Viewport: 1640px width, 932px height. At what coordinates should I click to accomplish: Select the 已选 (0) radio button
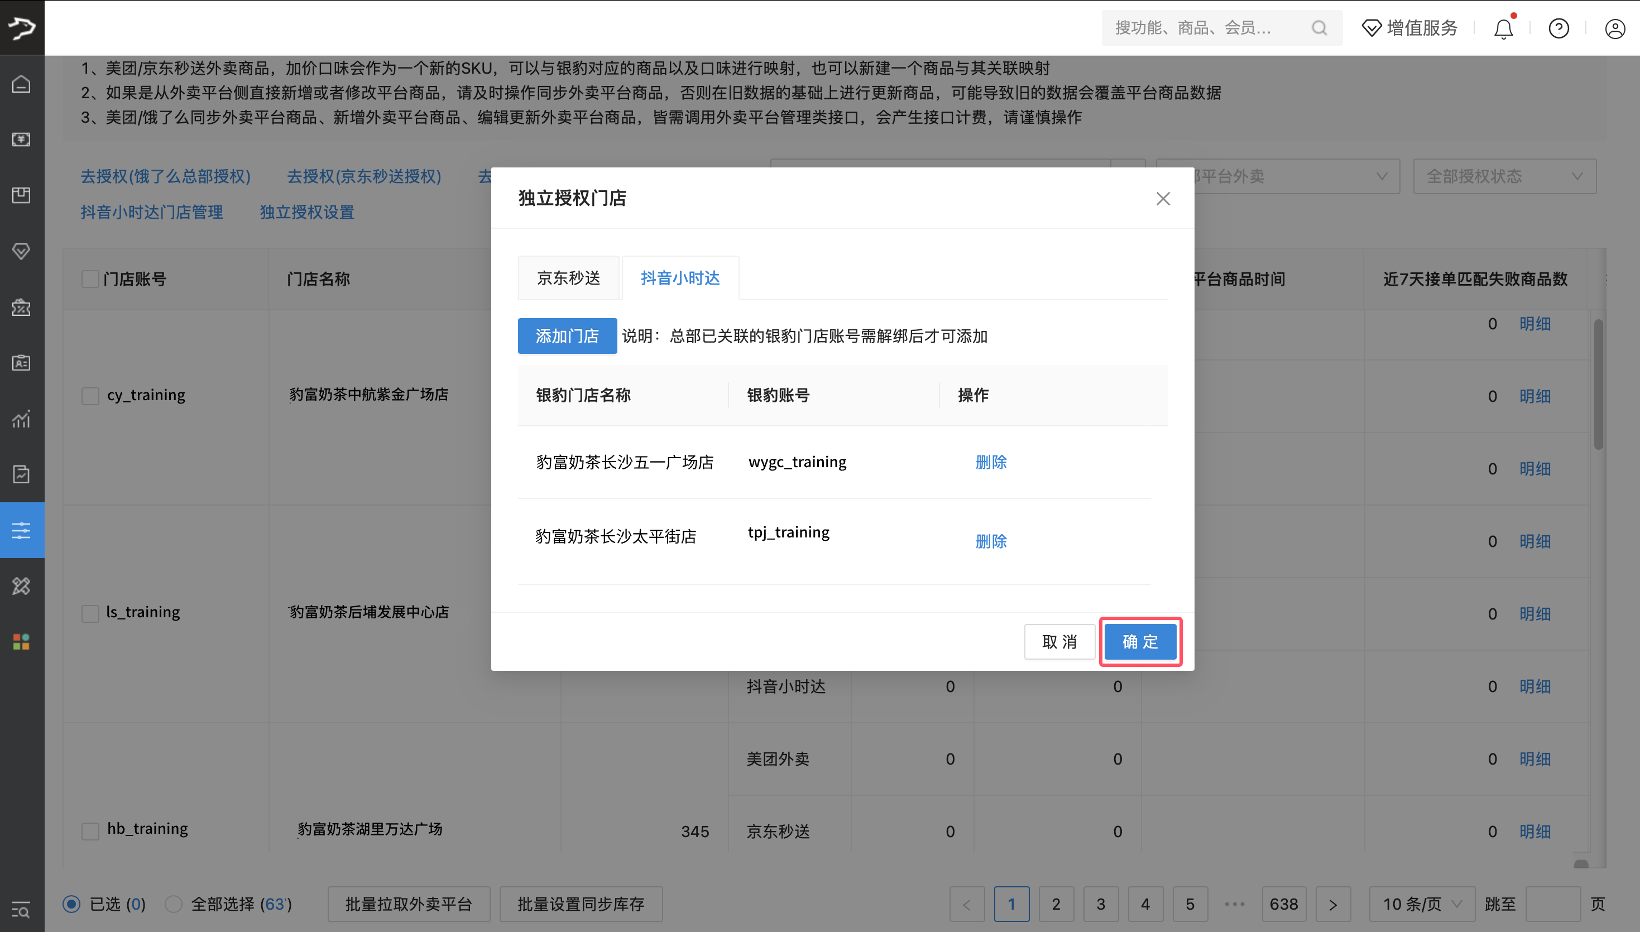tap(71, 904)
